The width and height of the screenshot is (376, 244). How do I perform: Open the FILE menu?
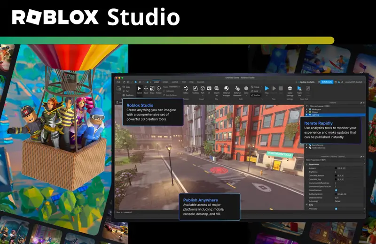[119, 82]
